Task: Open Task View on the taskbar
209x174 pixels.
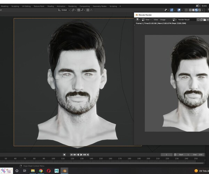Action: tap(25, 171)
